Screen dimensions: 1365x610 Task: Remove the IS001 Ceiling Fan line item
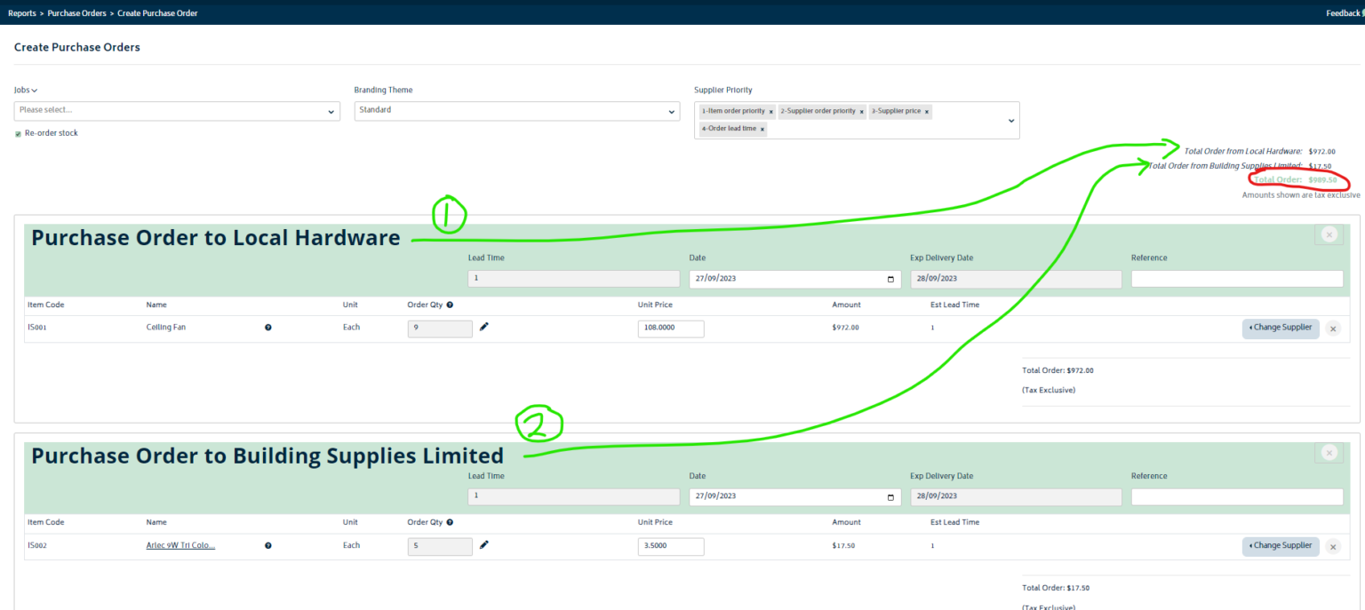click(x=1333, y=328)
